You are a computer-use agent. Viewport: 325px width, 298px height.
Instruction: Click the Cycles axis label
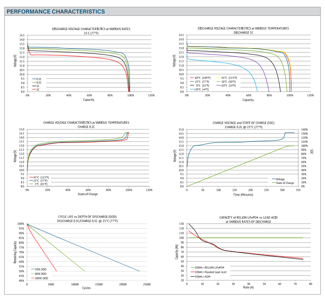[86, 288]
